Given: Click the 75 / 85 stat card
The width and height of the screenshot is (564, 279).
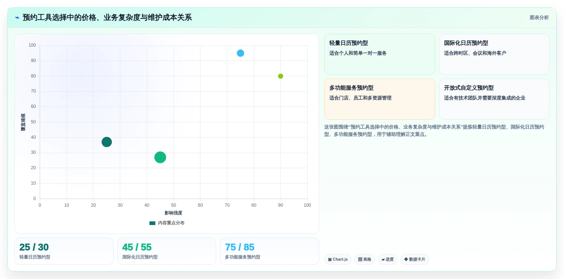Looking at the screenshot, I should [x=269, y=251].
